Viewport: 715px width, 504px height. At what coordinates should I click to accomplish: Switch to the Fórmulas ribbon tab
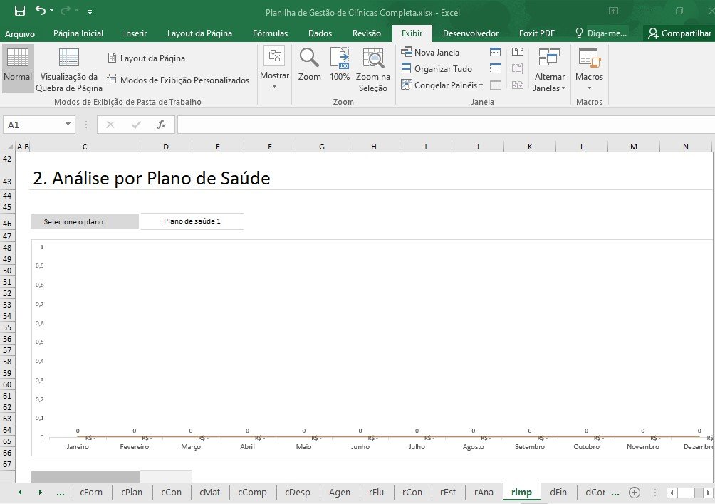click(270, 33)
